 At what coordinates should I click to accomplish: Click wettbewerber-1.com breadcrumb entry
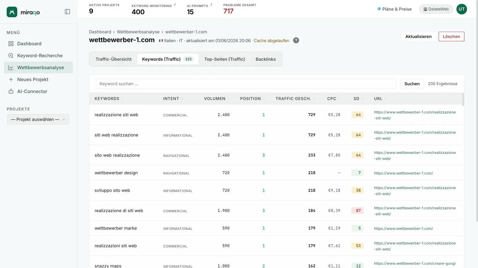186,32
